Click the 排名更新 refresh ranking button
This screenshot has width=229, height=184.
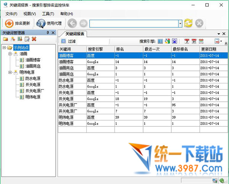(18, 23)
